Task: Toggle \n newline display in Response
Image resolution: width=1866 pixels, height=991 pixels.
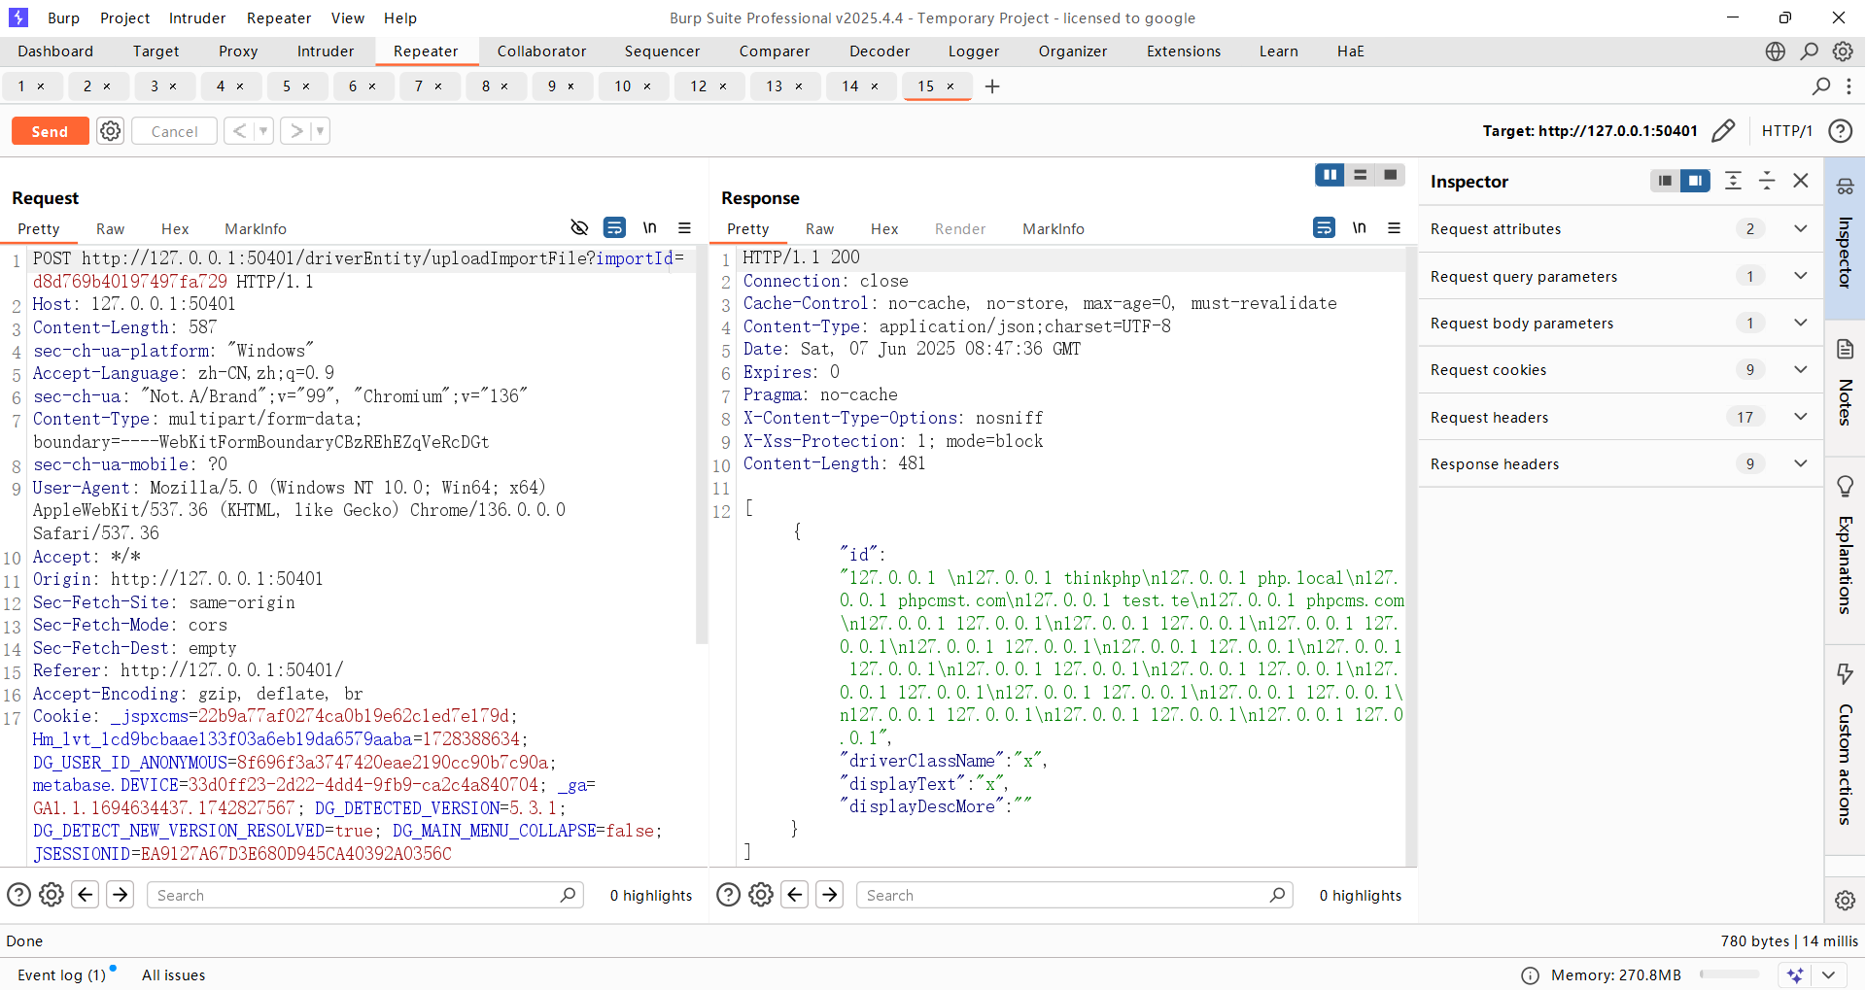Action: (x=1359, y=227)
